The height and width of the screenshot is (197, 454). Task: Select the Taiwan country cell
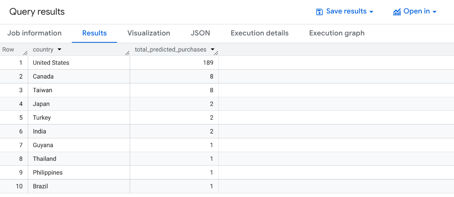(42, 90)
